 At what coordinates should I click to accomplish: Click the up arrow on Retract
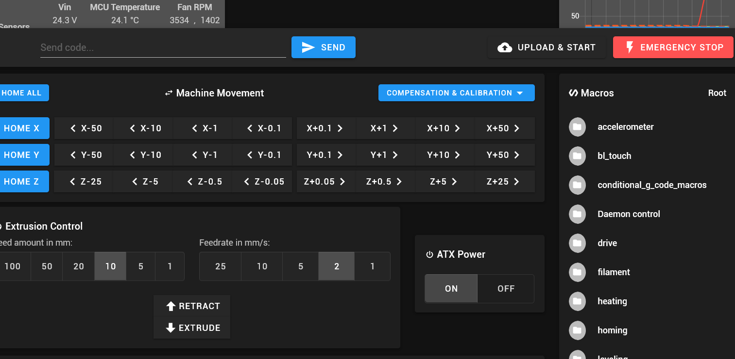171,306
